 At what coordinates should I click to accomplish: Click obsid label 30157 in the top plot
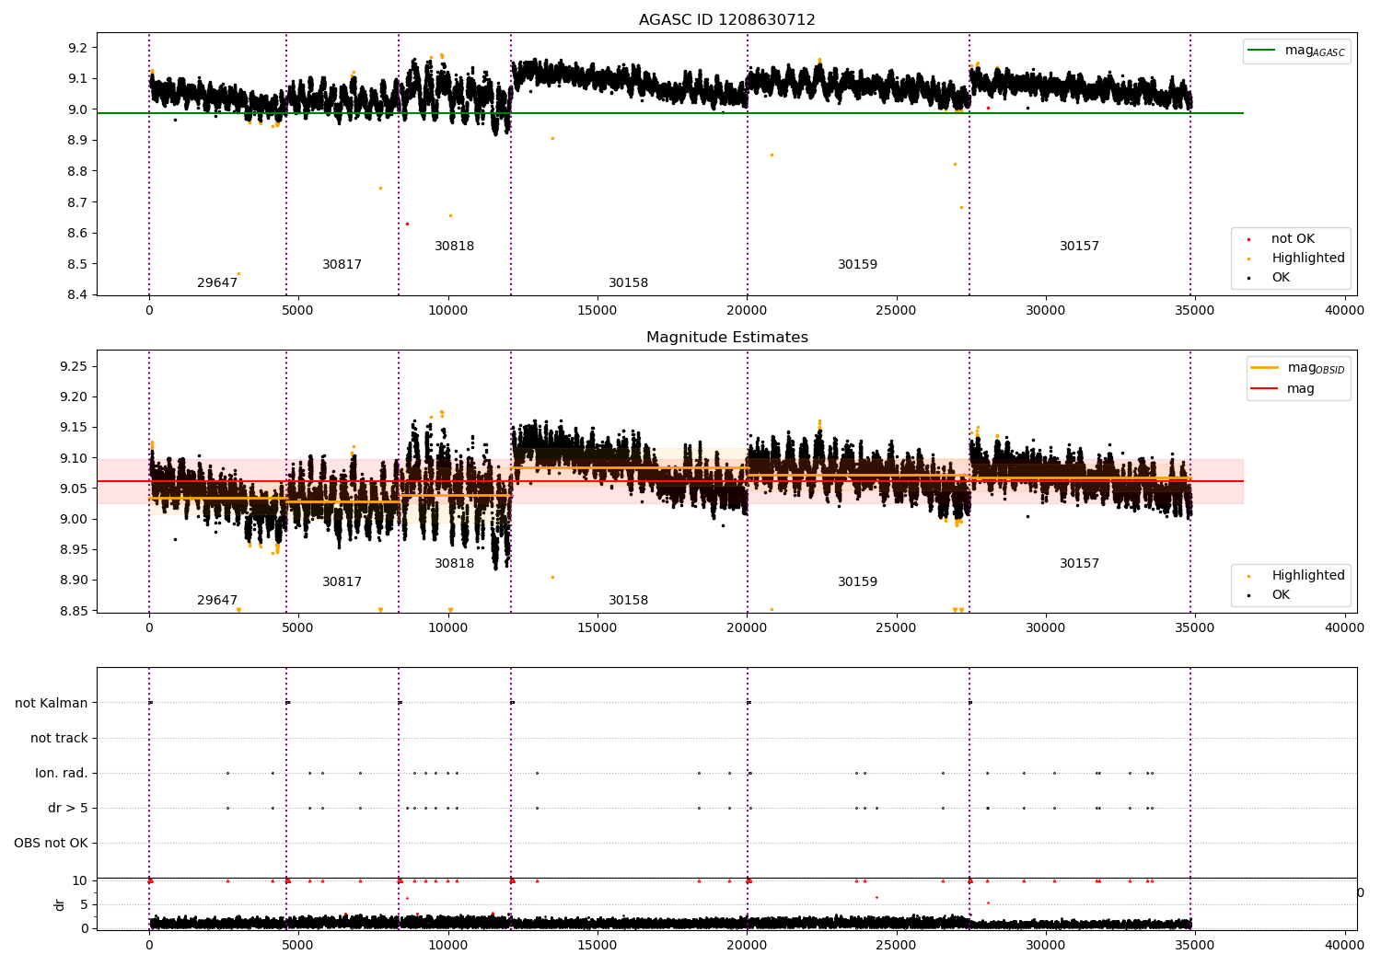point(1079,247)
